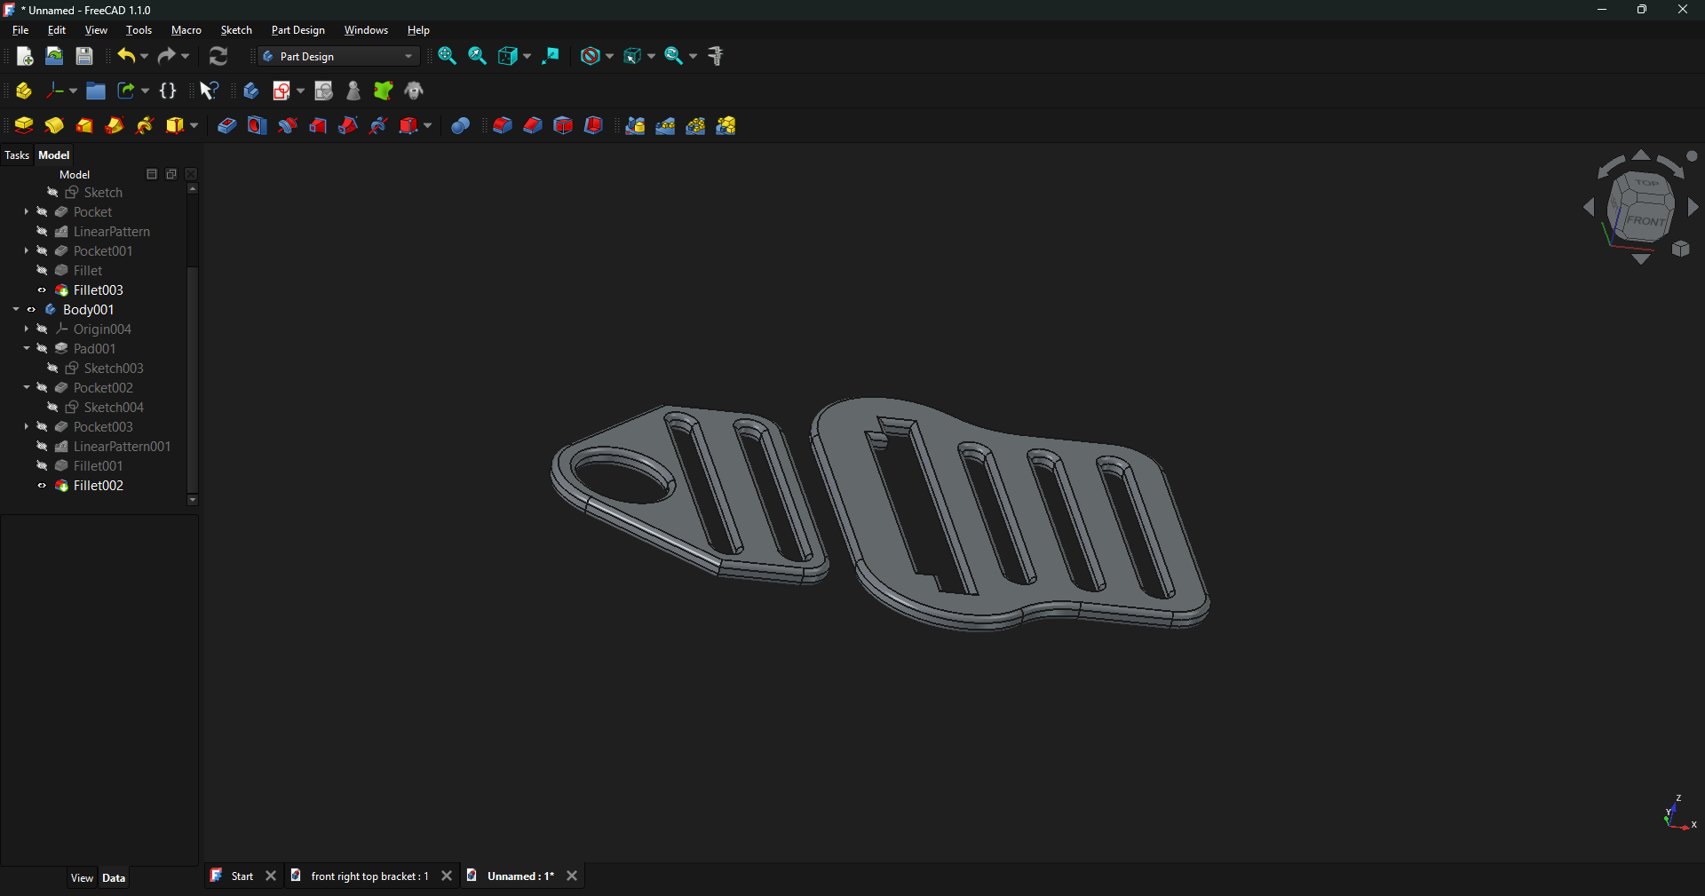Click the Boolean operation icon
Viewport: 1705px width, 896px height.
coord(460,126)
